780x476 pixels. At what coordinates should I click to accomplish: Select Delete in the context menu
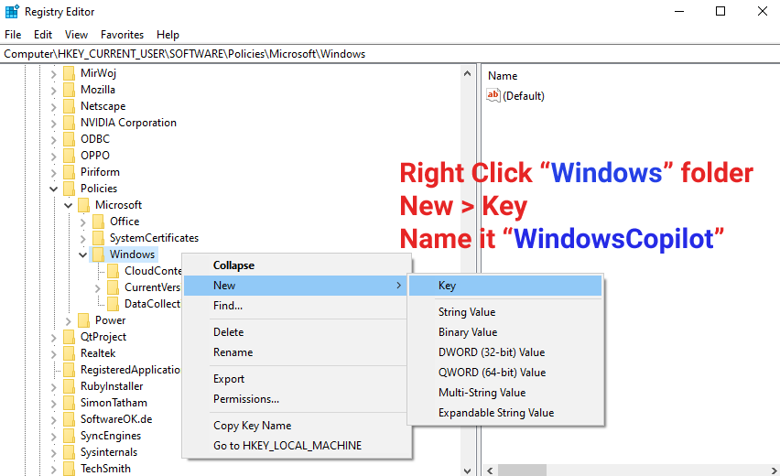coord(296,332)
